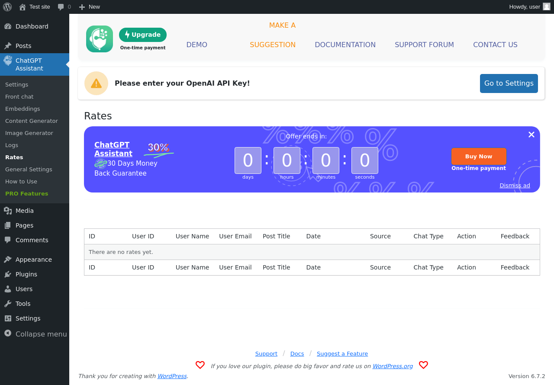Click the right red heart icon

pos(423,365)
